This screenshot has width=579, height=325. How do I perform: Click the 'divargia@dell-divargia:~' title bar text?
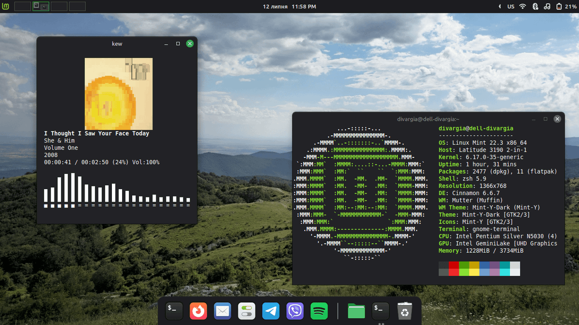[428, 119]
